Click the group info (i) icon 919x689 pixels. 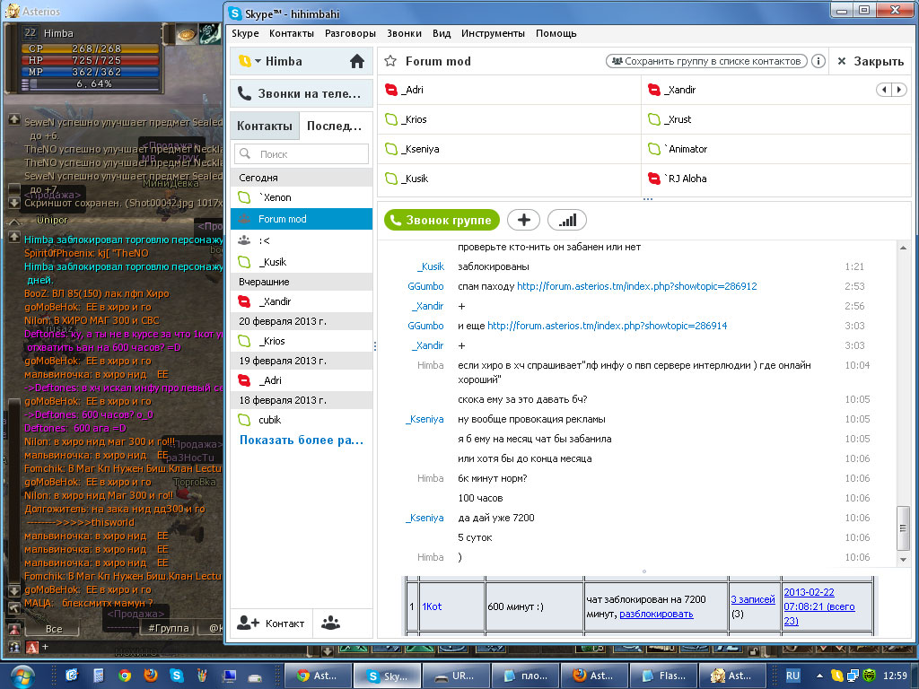click(818, 61)
